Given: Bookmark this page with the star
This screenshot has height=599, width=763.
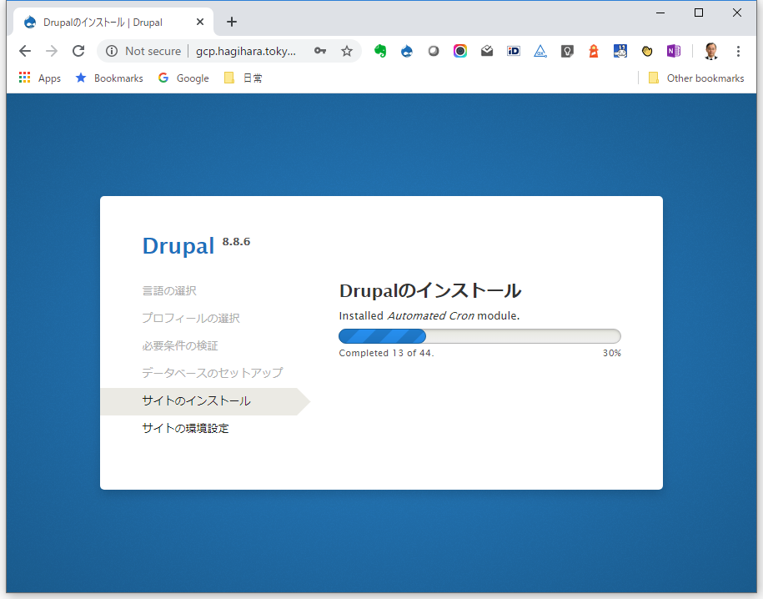Looking at the screenshot, I should click(x=346, y=51).
